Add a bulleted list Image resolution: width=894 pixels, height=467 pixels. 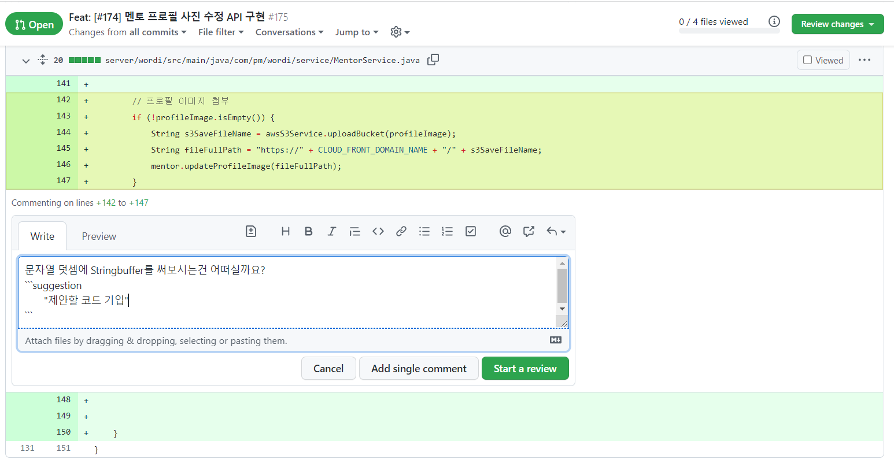[x=424, y=231]
